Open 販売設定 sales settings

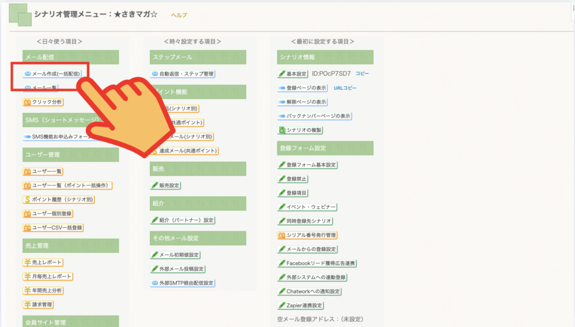(166, 185)
